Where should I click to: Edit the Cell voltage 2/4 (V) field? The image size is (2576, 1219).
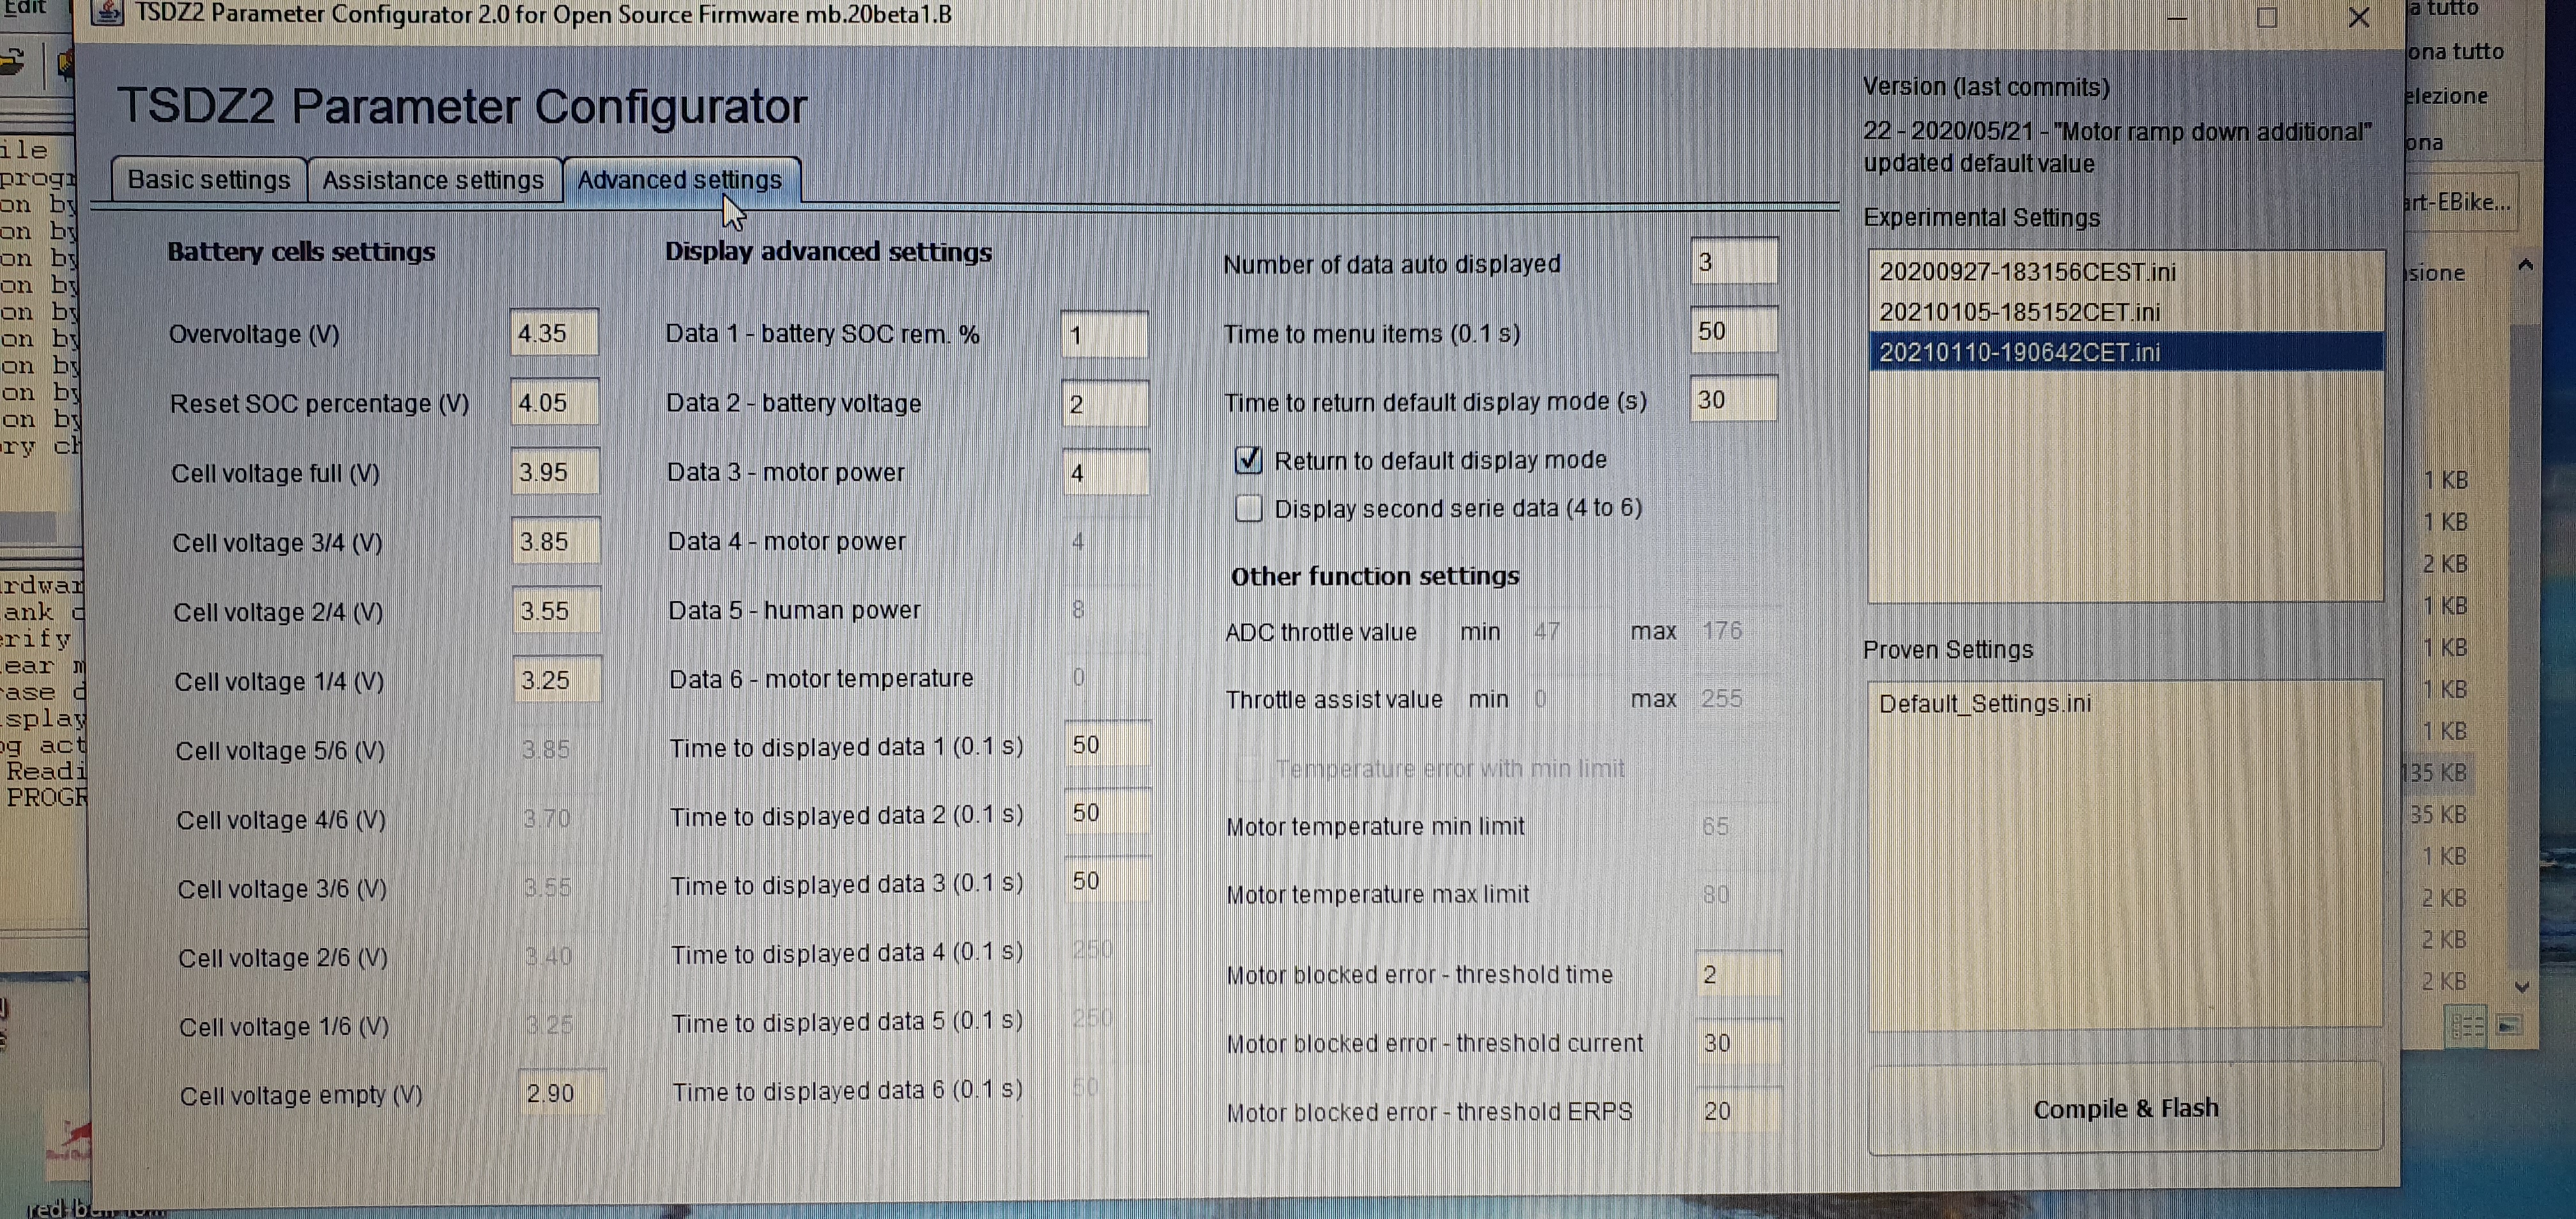pyautogui.click(x=557, y=610)
